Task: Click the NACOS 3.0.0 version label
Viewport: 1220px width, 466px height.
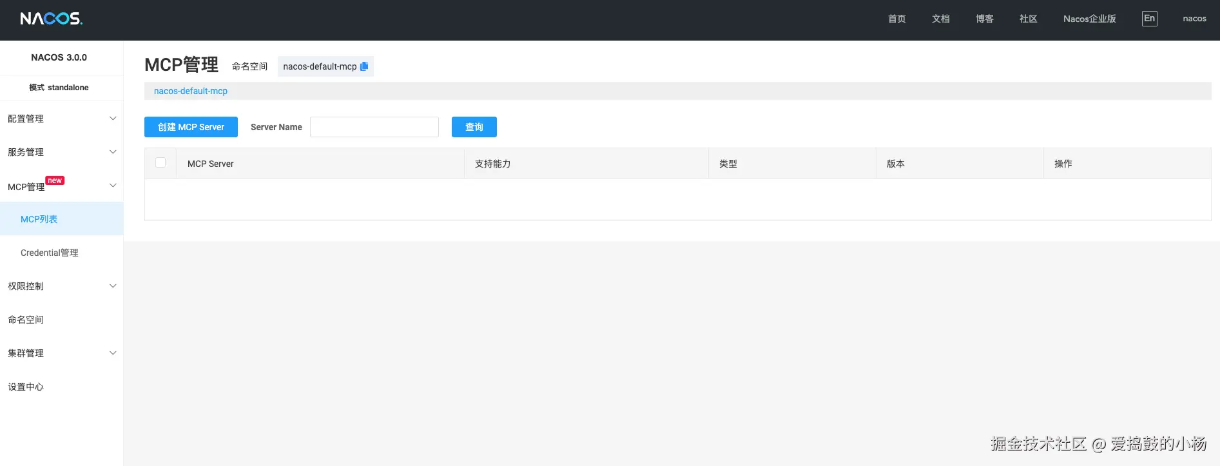Action: click(59, 57)
